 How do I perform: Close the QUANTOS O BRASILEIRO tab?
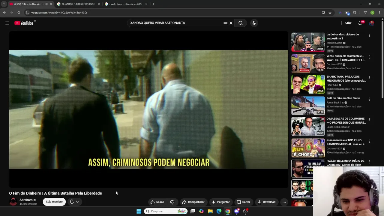click(99, 4)
